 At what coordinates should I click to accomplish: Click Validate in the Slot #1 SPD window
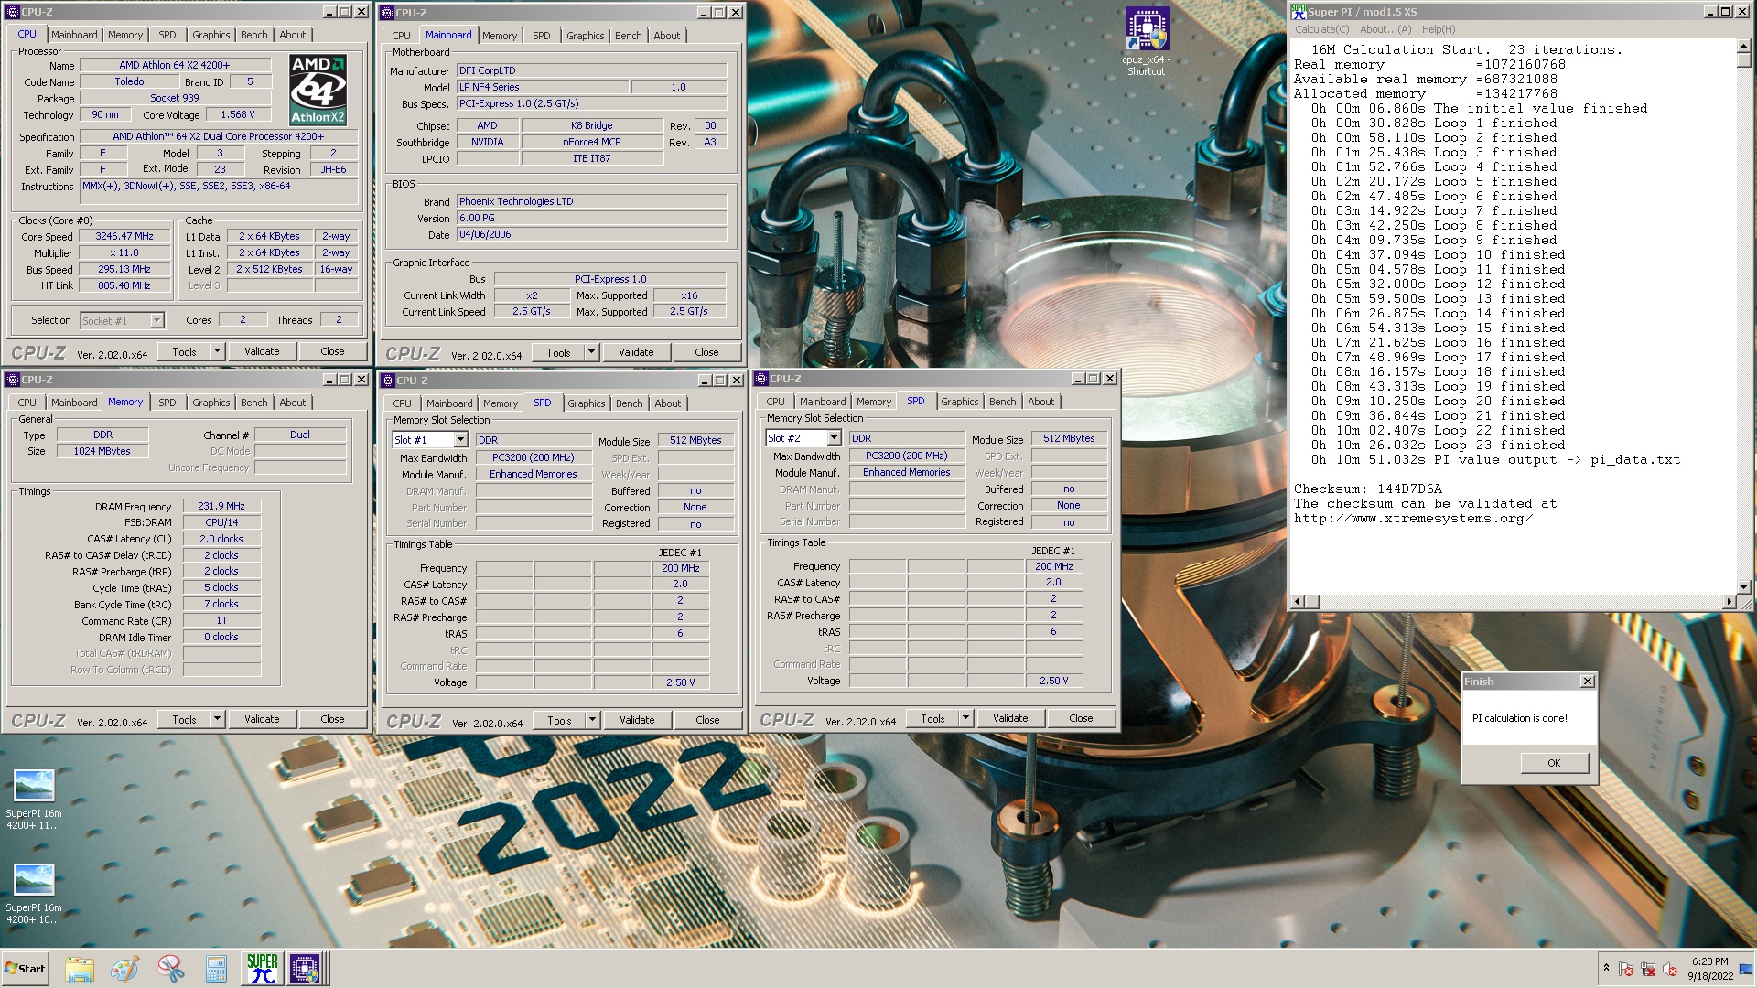coord(637,720)
